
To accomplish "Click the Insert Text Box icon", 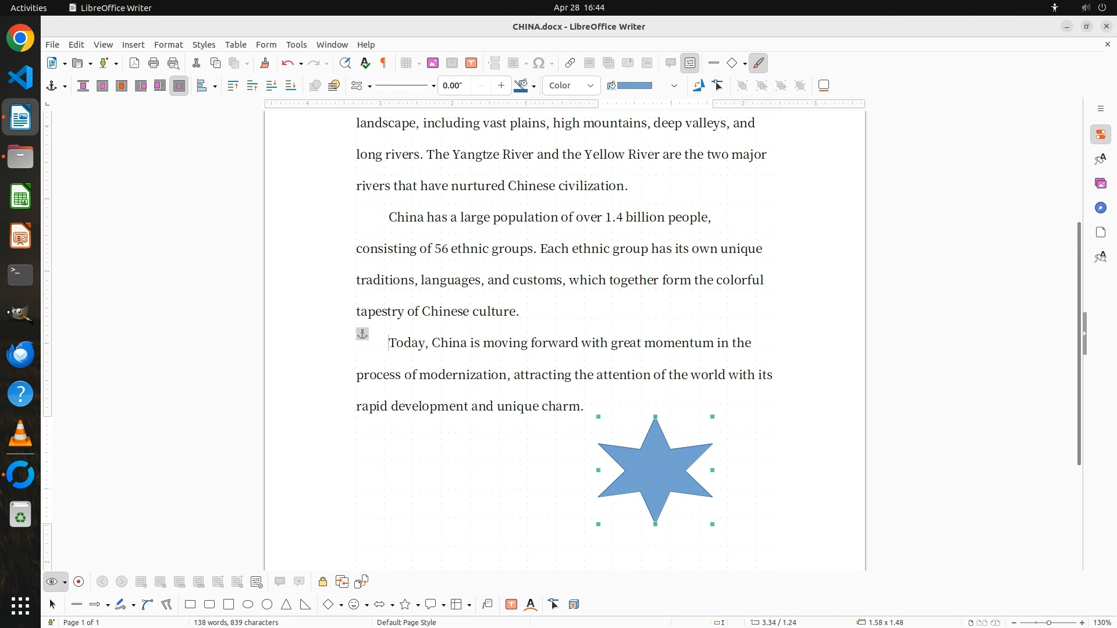I will pyautogui.click(x=471, y=63).
